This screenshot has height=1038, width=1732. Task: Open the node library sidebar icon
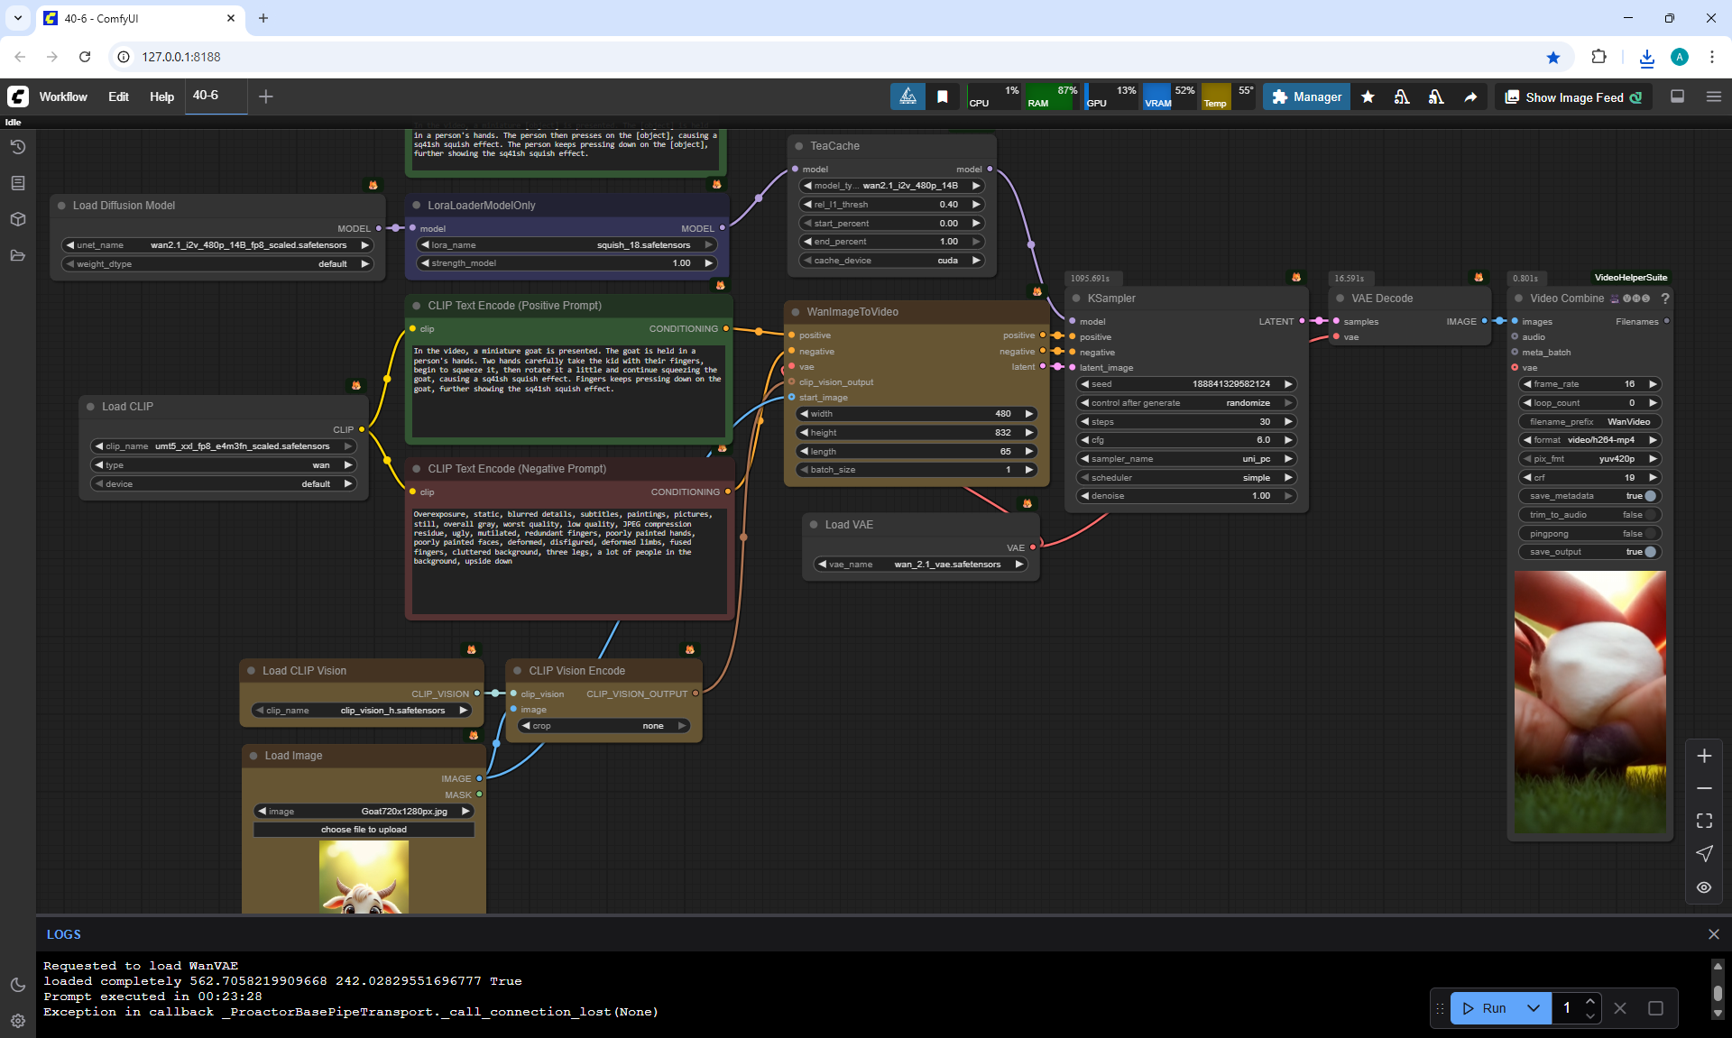pyautogui.click(x=17, y=183)
